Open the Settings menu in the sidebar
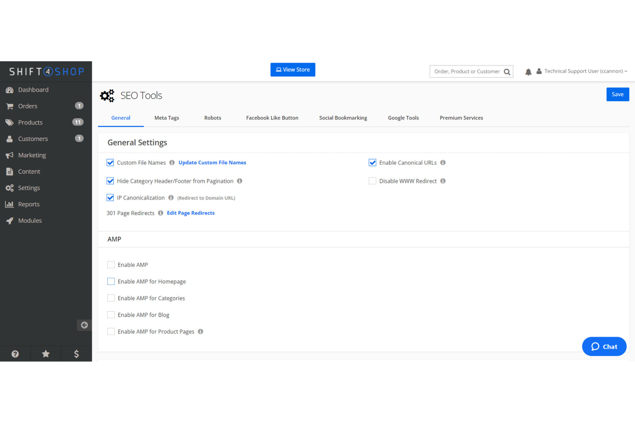 click(x=29, y=188)
